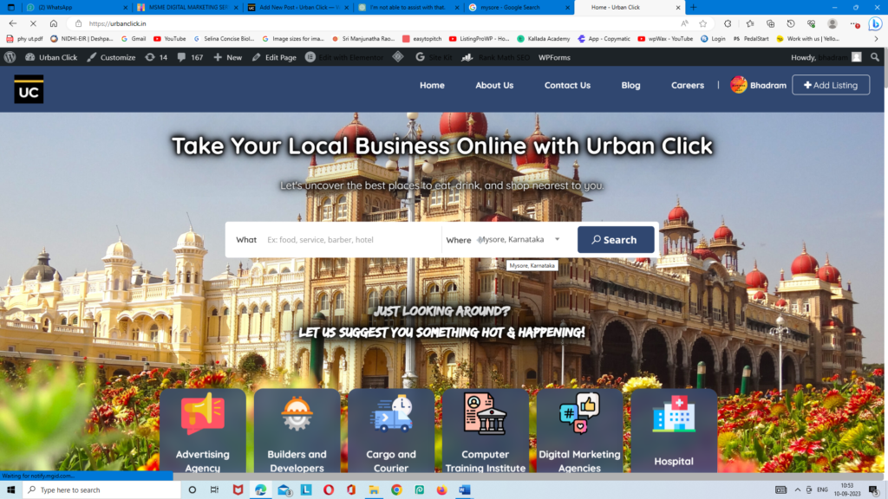This screenshot has width=888, height=499.
Task: Open the easytopitch bookmark
Action: pyautogui.click(x=422, y=38)
